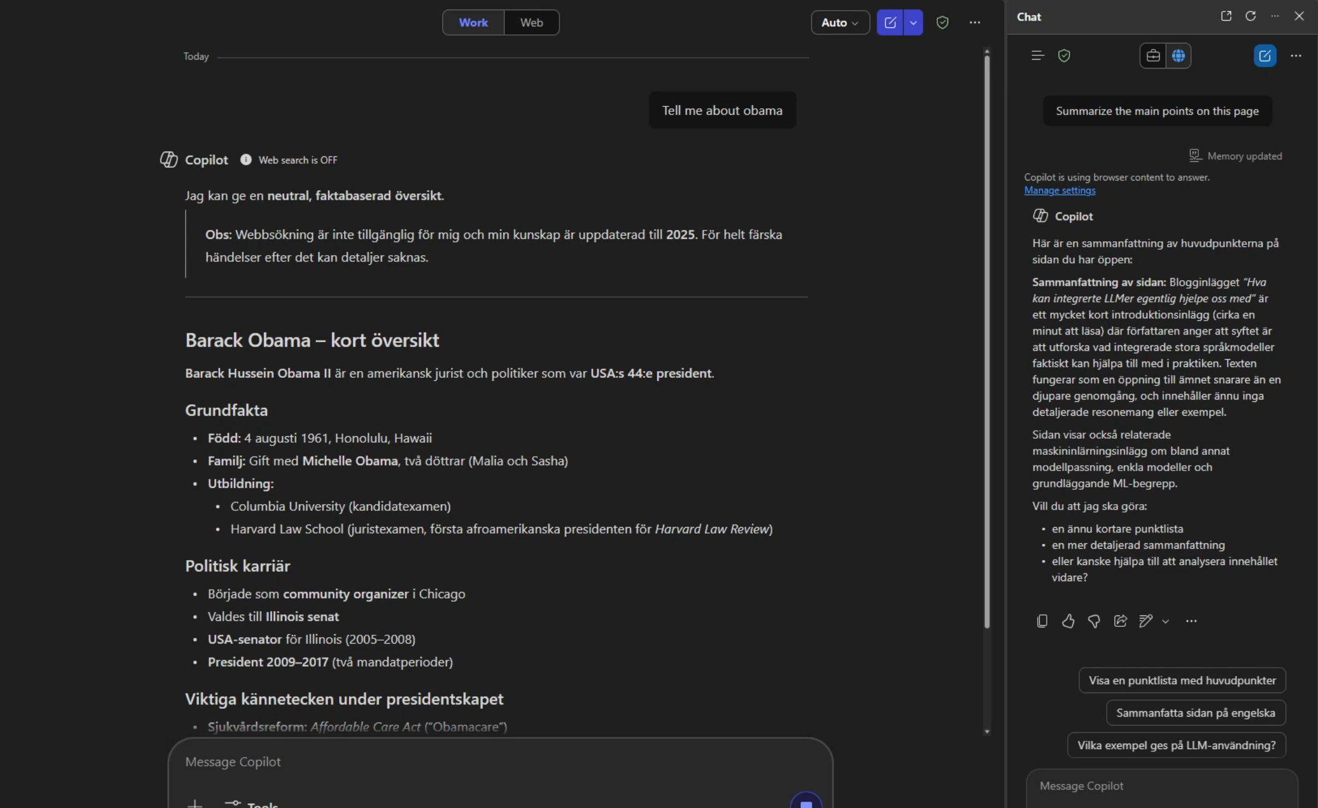
Task: Switch to the Work tab
Action: pos(473,22)
